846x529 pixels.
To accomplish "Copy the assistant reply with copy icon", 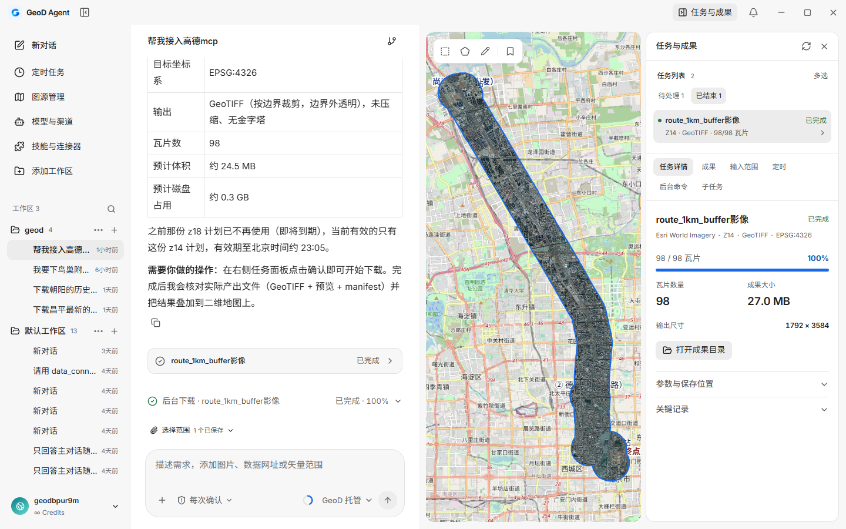I will pos(156,323).
